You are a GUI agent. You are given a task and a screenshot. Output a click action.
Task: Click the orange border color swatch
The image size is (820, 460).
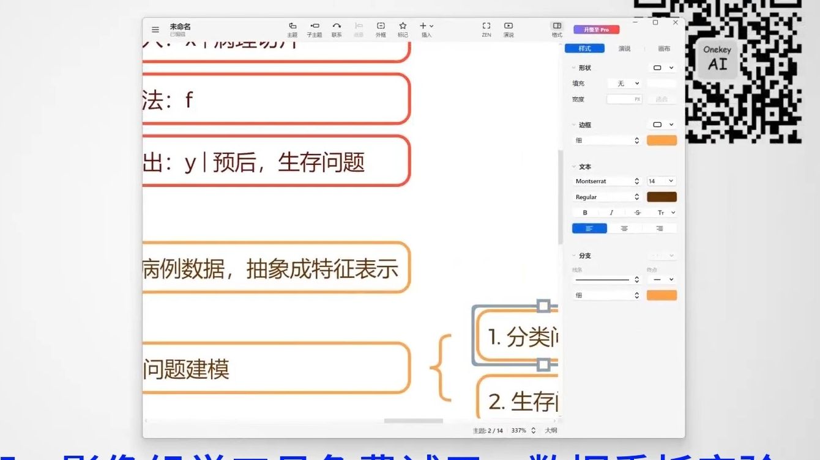point(663,140)
